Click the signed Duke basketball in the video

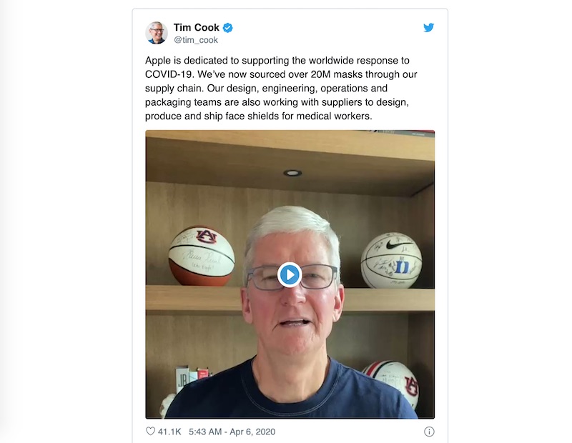pyautogui.click(x=391, y=260)
